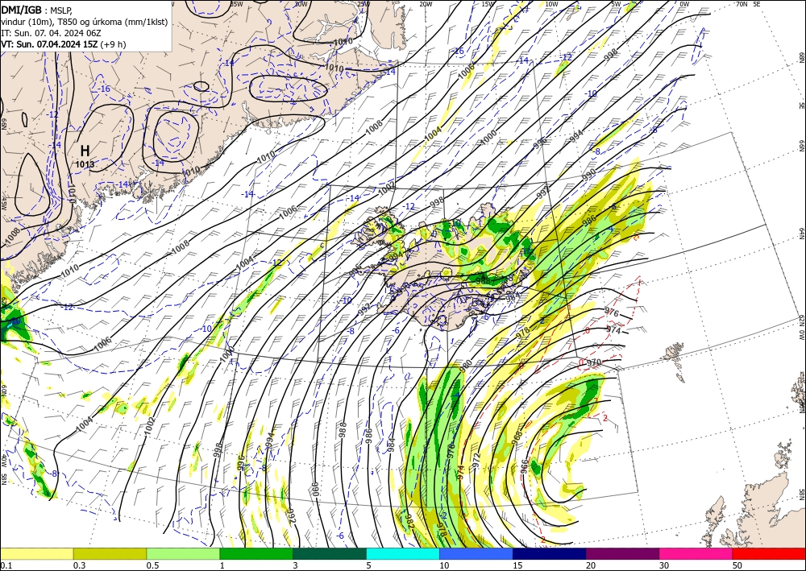Click the 'VT: Sun. 07.04.2024 15Z (+9 h)' line
Viewport: 806px width, 571px height.
click(x=63, y=44)
